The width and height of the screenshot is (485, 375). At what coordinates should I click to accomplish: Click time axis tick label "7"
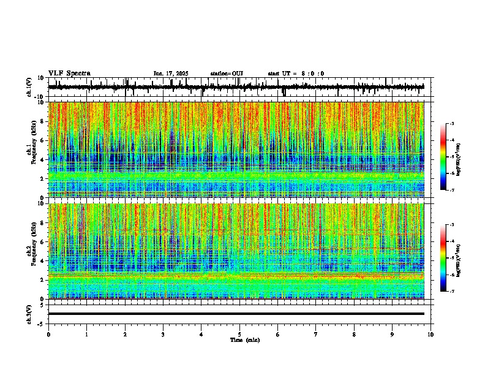316,335
